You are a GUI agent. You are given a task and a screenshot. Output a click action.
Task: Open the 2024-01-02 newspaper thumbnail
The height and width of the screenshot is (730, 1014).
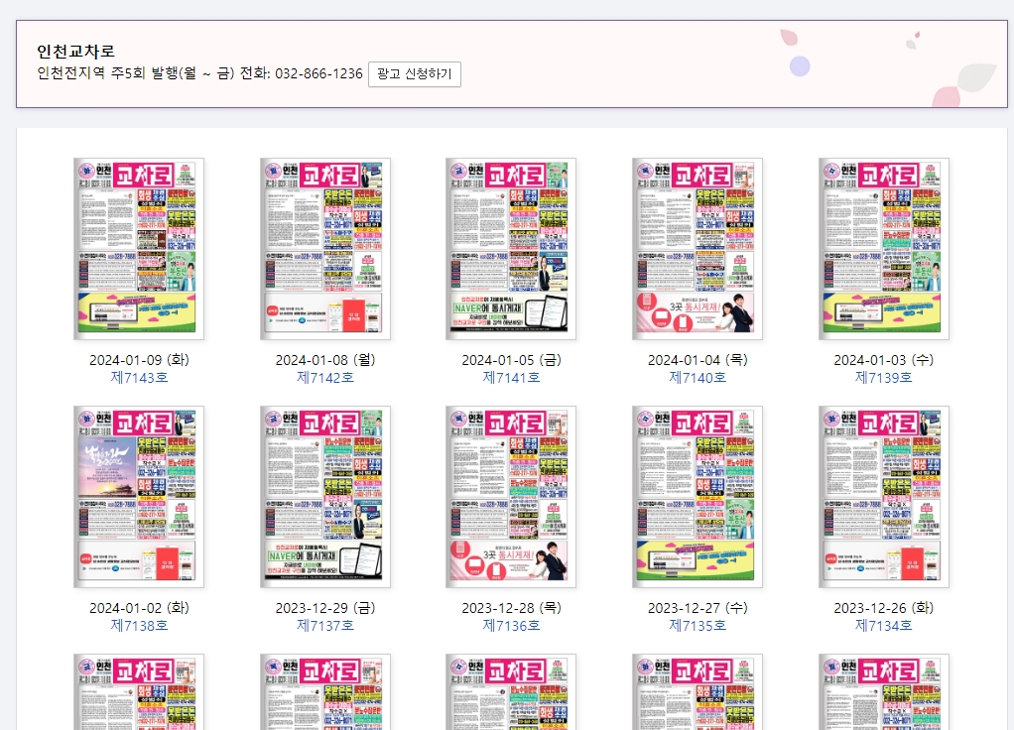(x=138, y=496)
